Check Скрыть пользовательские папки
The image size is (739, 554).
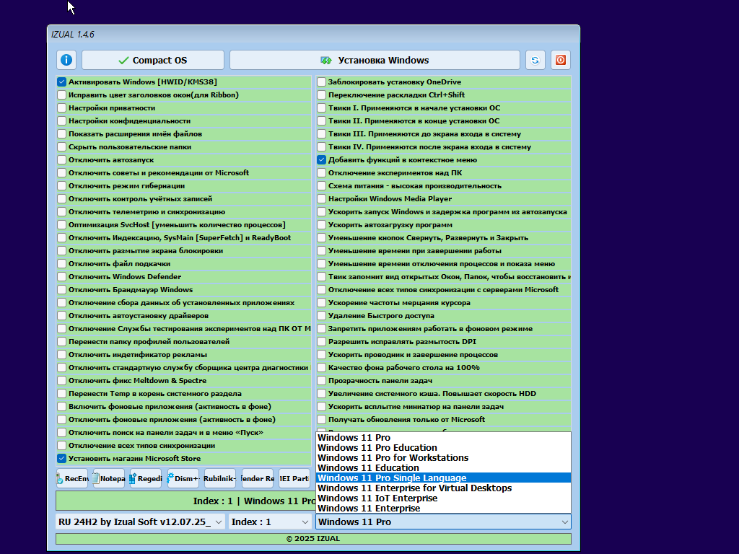(x=62, y=147)
